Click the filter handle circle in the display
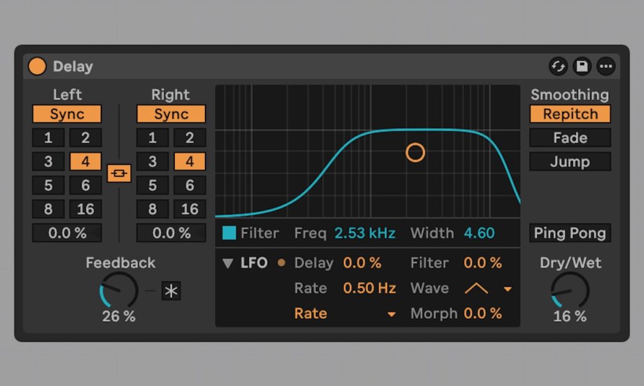644x386 pixels. 415,152
